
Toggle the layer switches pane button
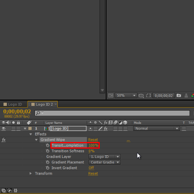pos(3,191)
